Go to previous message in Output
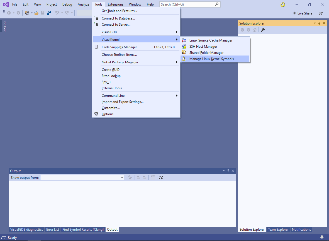 138,178
